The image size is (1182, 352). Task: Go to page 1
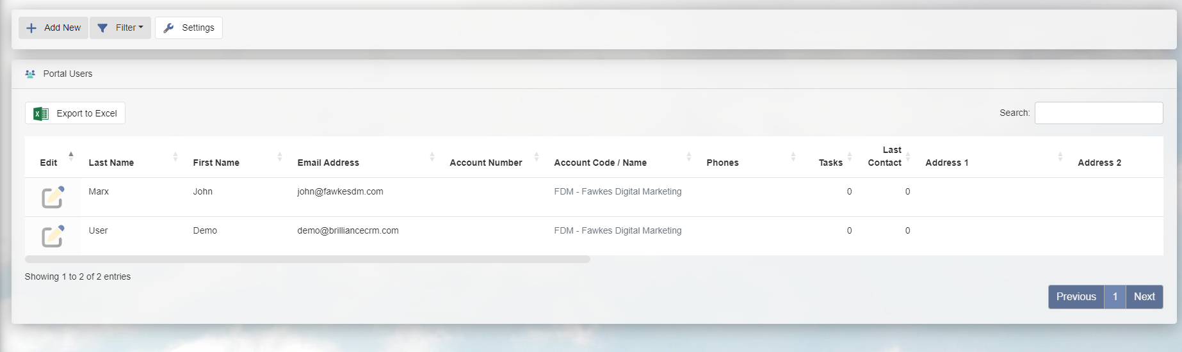coord(1115,297)
